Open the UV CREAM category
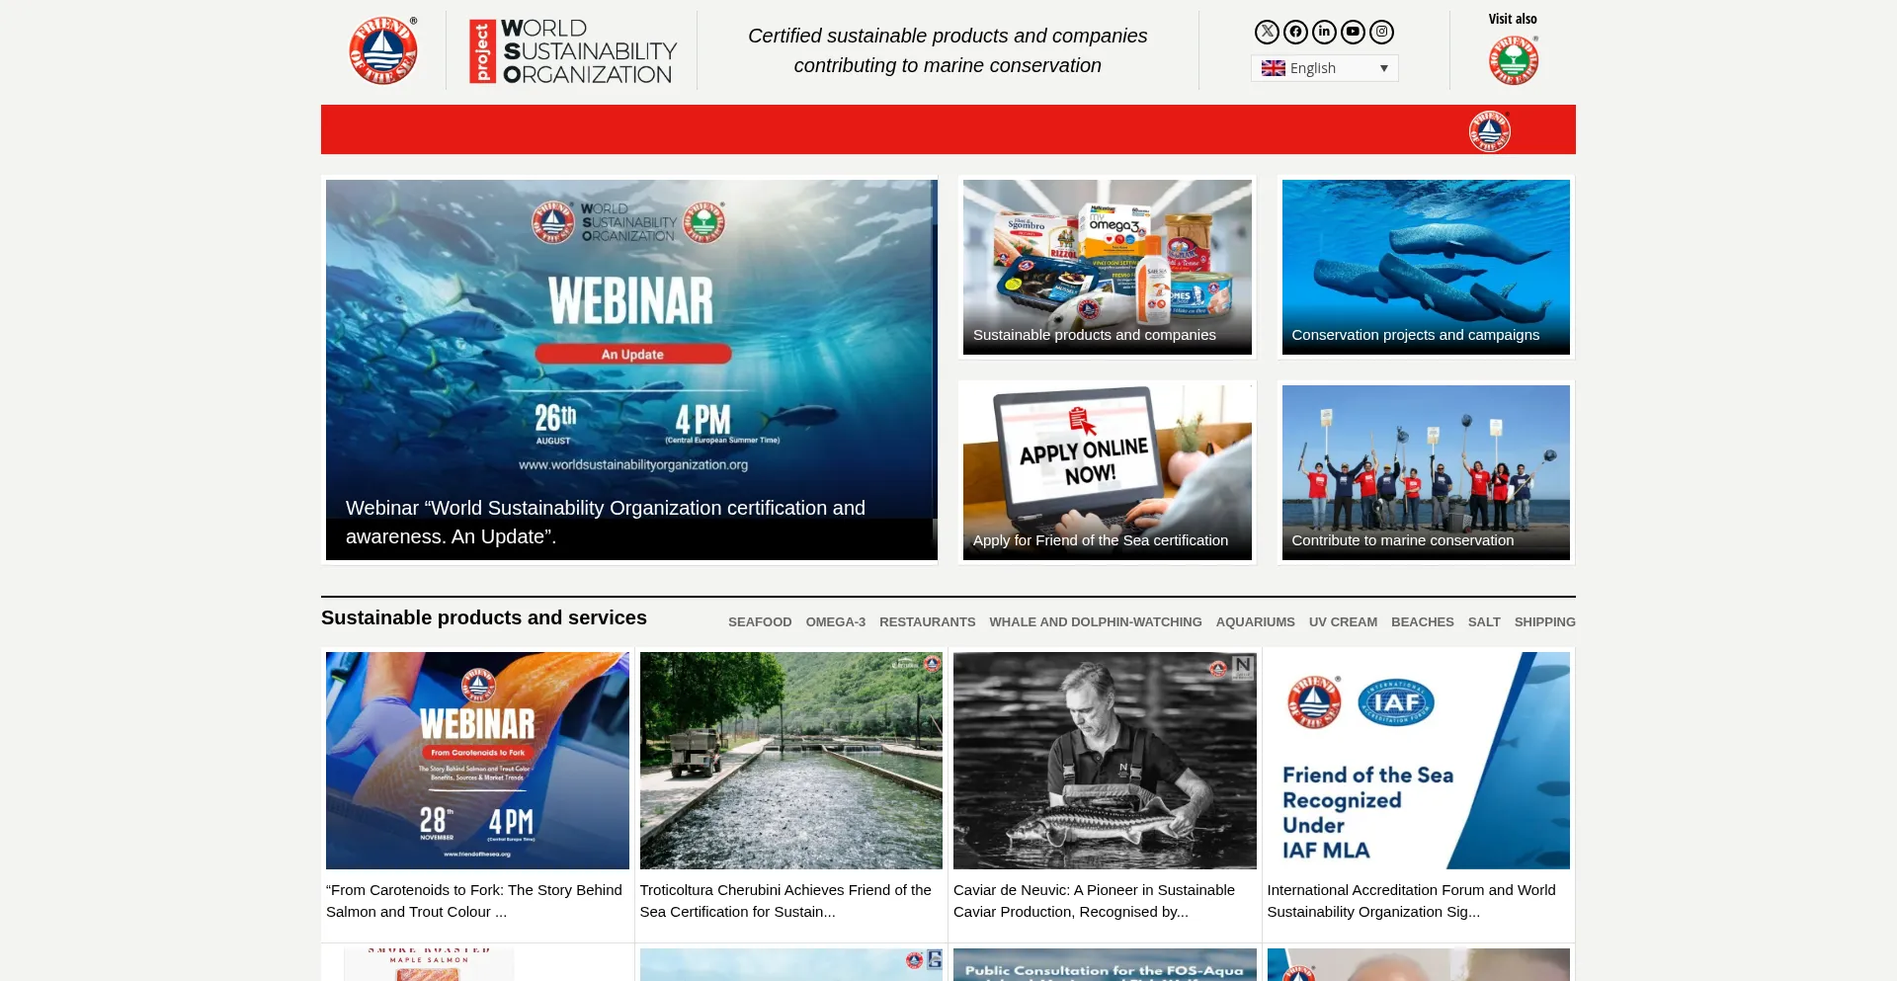Viewport: 1897px width, 981px height. pos(1343,622)
